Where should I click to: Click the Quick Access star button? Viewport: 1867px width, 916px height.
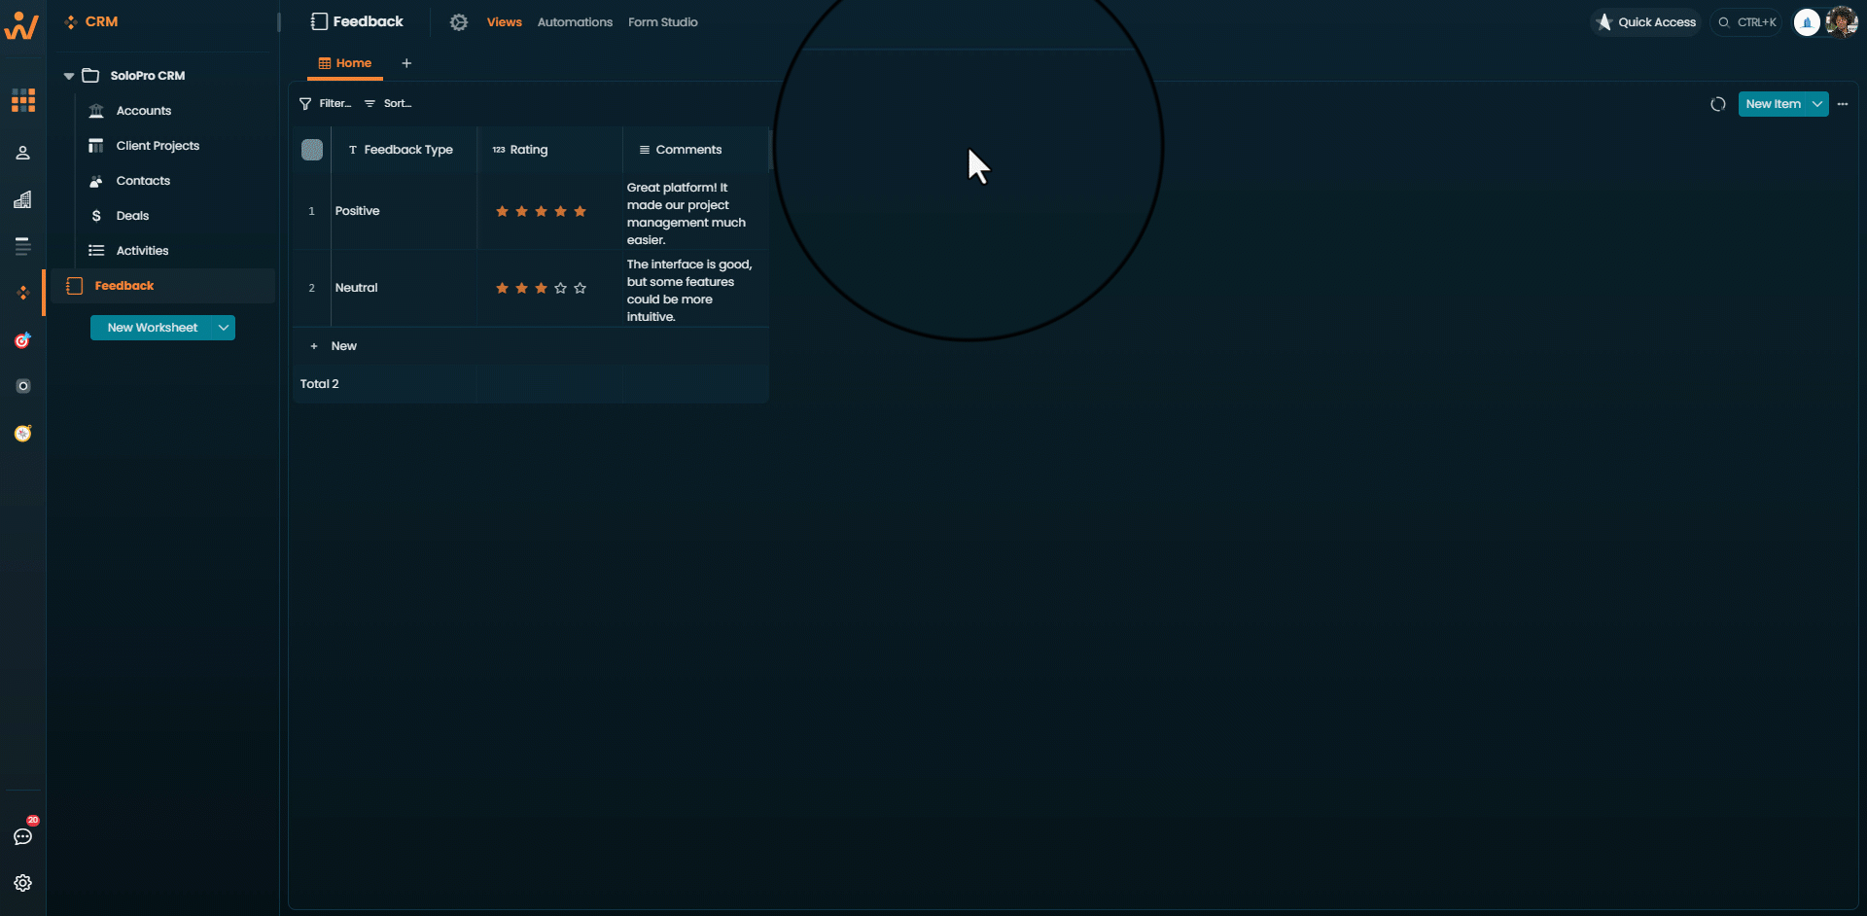[1646, 22]
